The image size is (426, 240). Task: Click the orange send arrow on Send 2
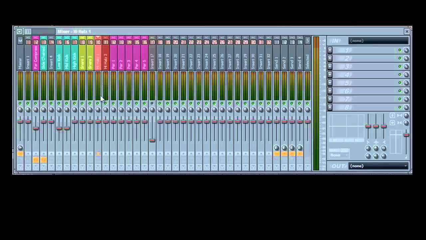pyautogui.click(x=284, y=154)
